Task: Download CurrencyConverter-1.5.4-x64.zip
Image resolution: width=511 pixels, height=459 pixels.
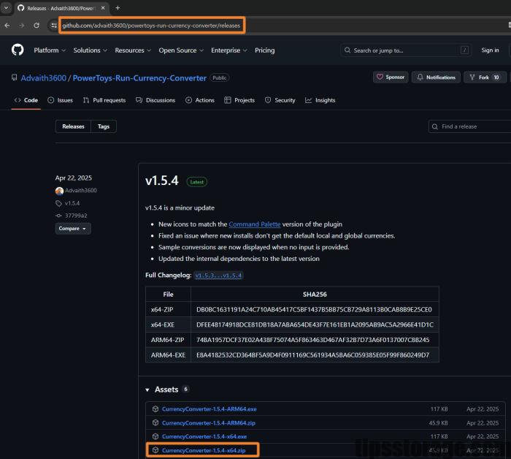Action: pyautogui.click(x=204, y=450)
